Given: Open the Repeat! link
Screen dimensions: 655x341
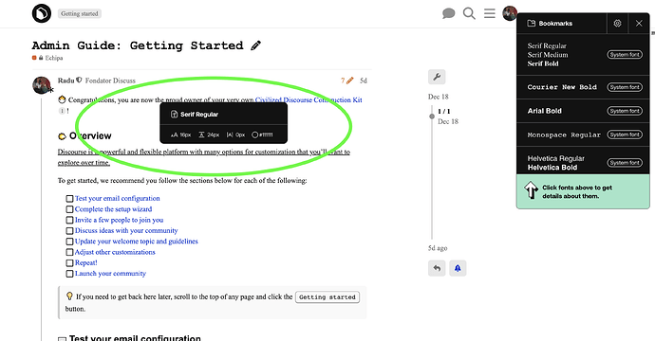Looking at the screenshot, I should point(86,263).
